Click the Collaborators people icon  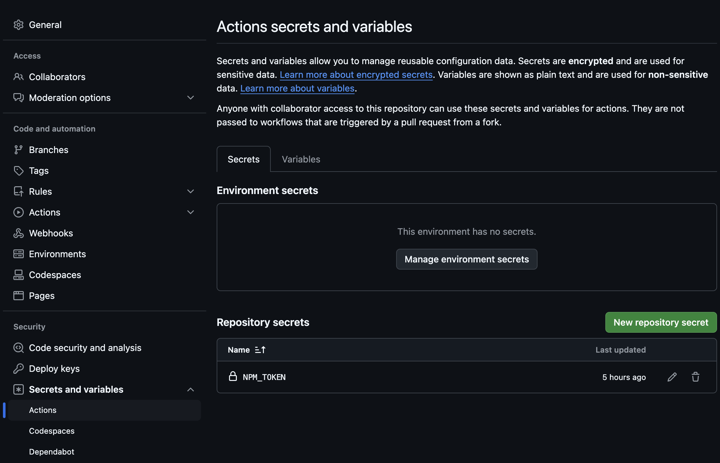(x=19, y=77)
